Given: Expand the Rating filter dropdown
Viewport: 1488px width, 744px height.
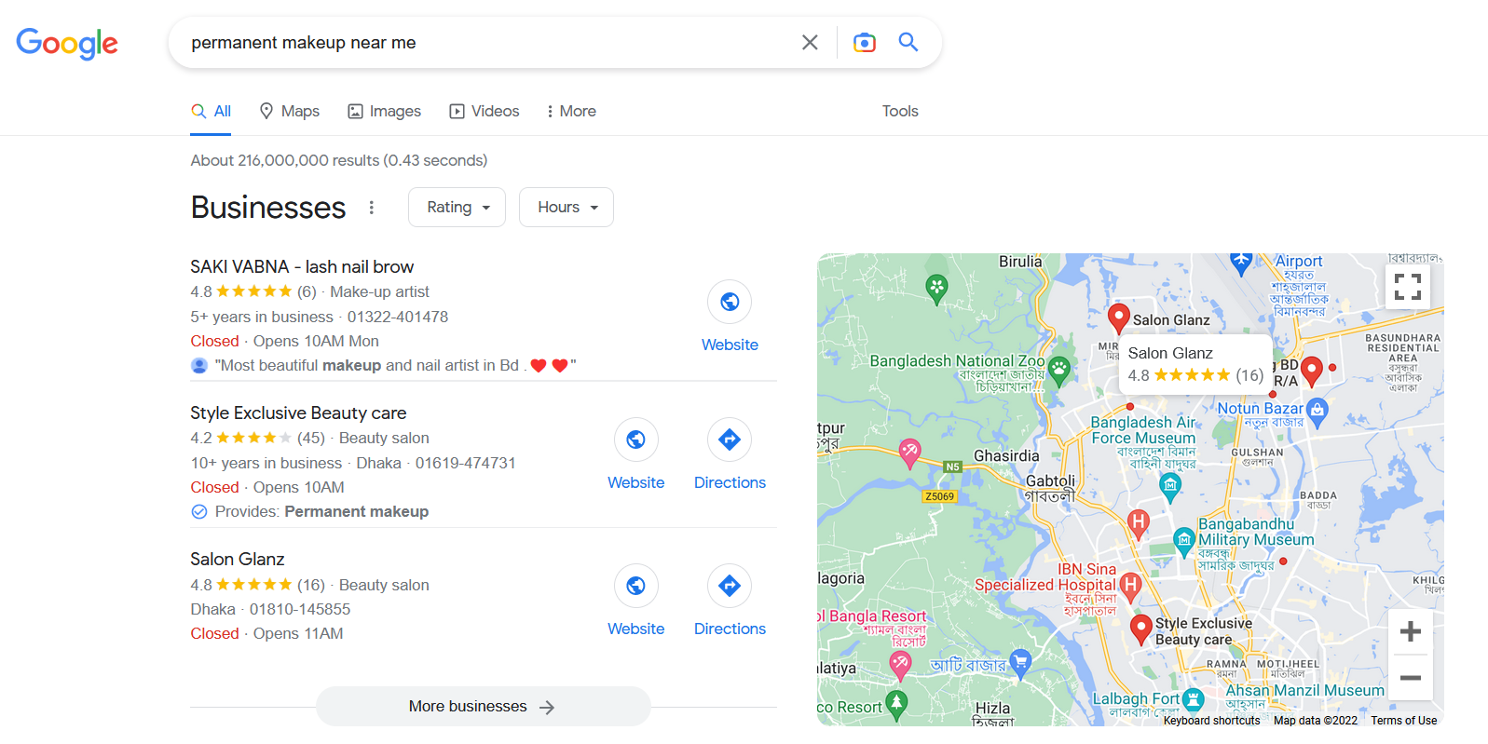Looking at the screenshot, I should click(x=457, y=207).
